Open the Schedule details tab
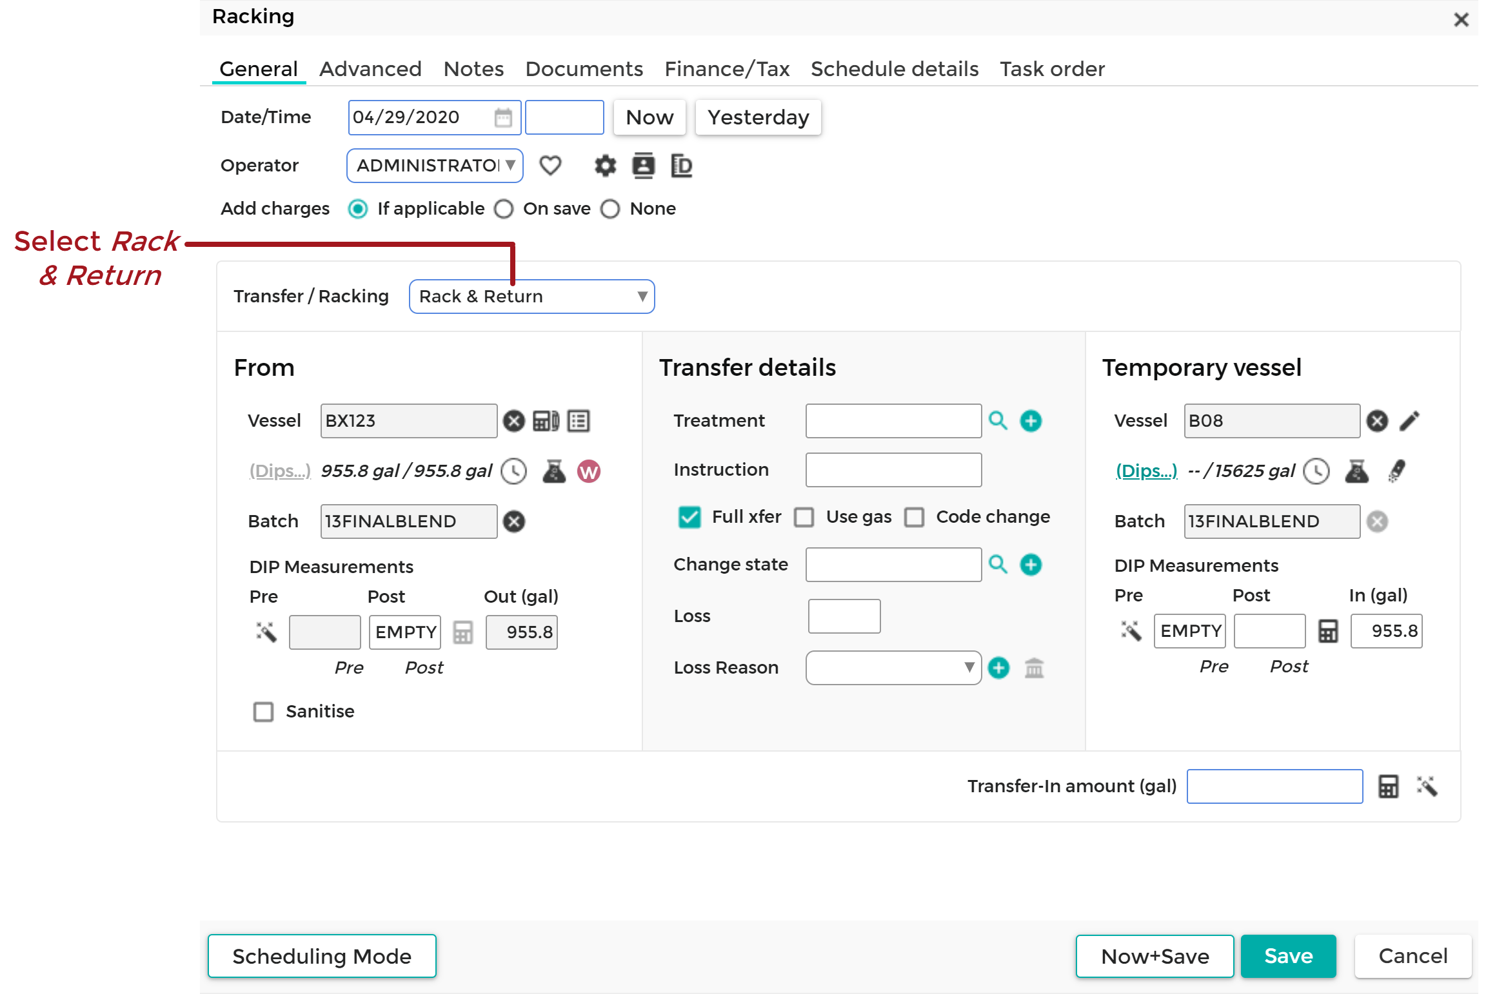The height and width of the screenshot is (994, 1497). click(895, 69)
